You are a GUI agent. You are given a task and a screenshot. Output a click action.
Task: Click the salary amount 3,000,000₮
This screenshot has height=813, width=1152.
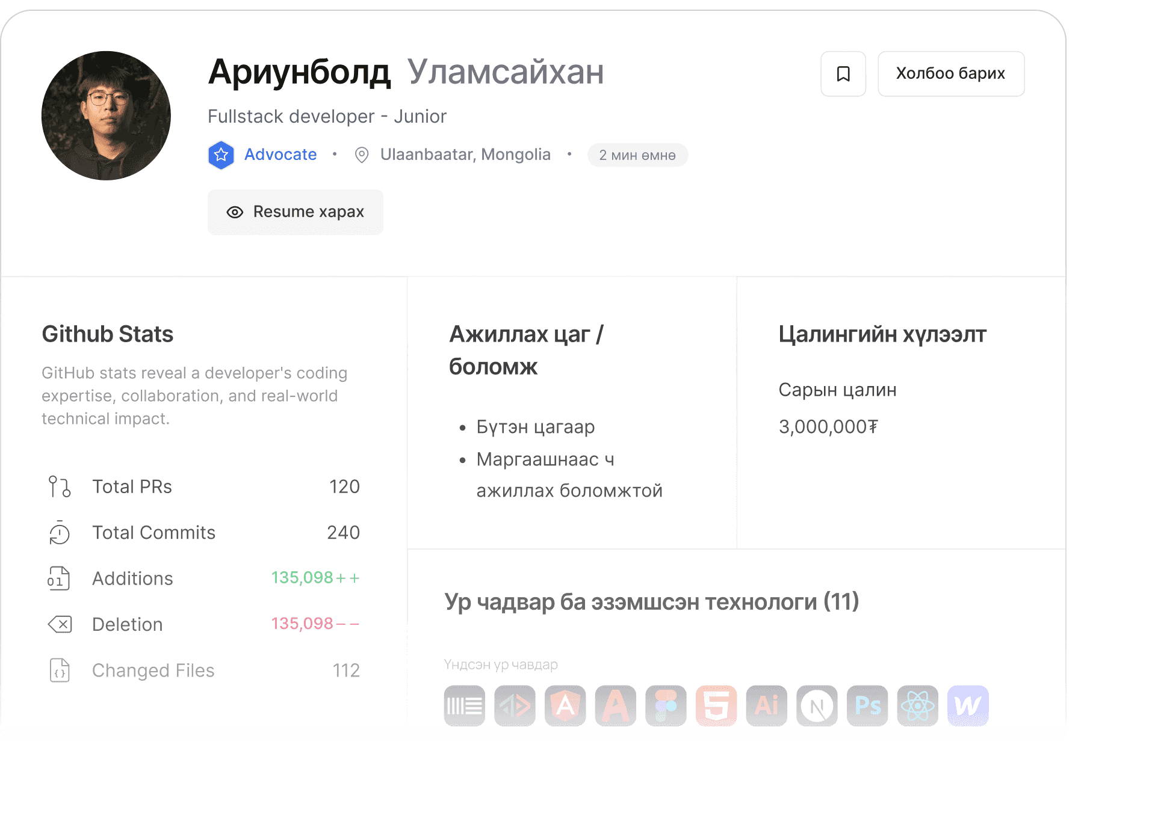828,427
